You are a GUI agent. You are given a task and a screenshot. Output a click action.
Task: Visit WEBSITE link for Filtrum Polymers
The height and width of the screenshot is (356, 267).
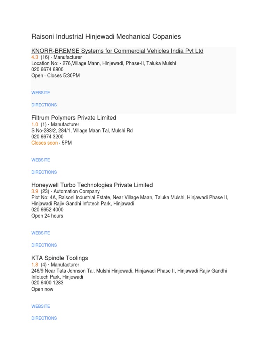pos(41,160)
